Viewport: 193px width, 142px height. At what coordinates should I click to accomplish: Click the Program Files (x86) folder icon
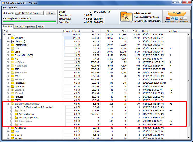click(13, 55)
